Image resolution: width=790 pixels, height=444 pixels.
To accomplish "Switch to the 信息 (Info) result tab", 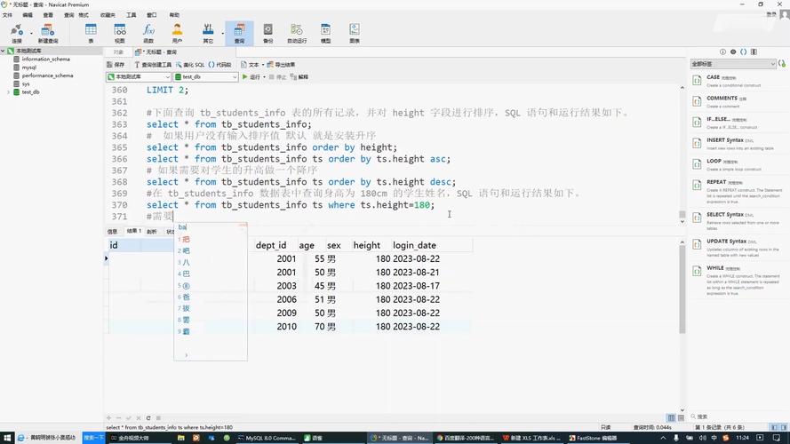I will coord(112,231).
